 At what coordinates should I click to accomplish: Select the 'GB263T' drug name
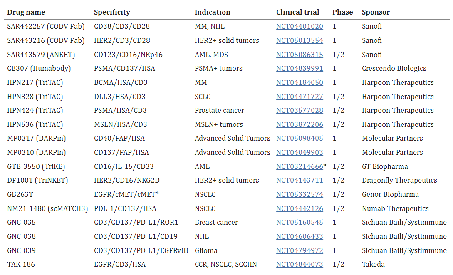pos(20,194)
